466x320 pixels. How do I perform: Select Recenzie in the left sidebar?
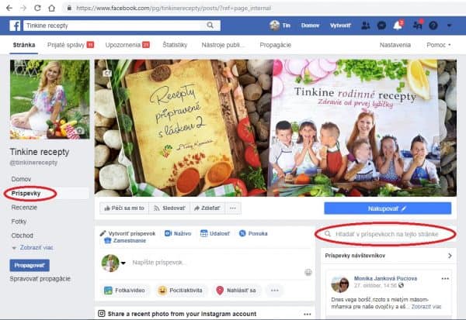(x=24, y=208)
